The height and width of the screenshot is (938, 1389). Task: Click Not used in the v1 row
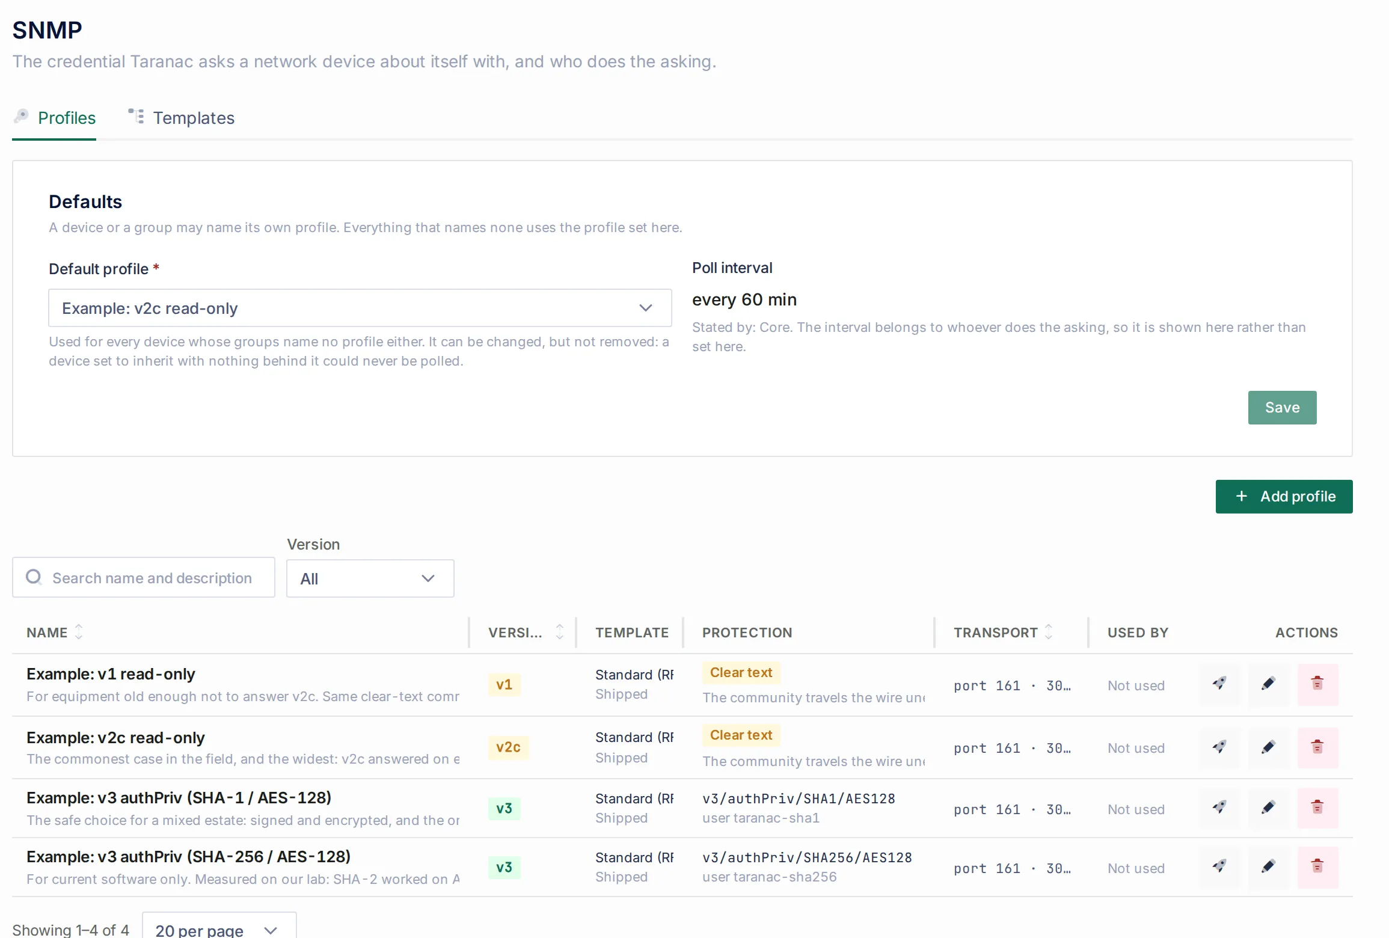[x=1136, y=685]
